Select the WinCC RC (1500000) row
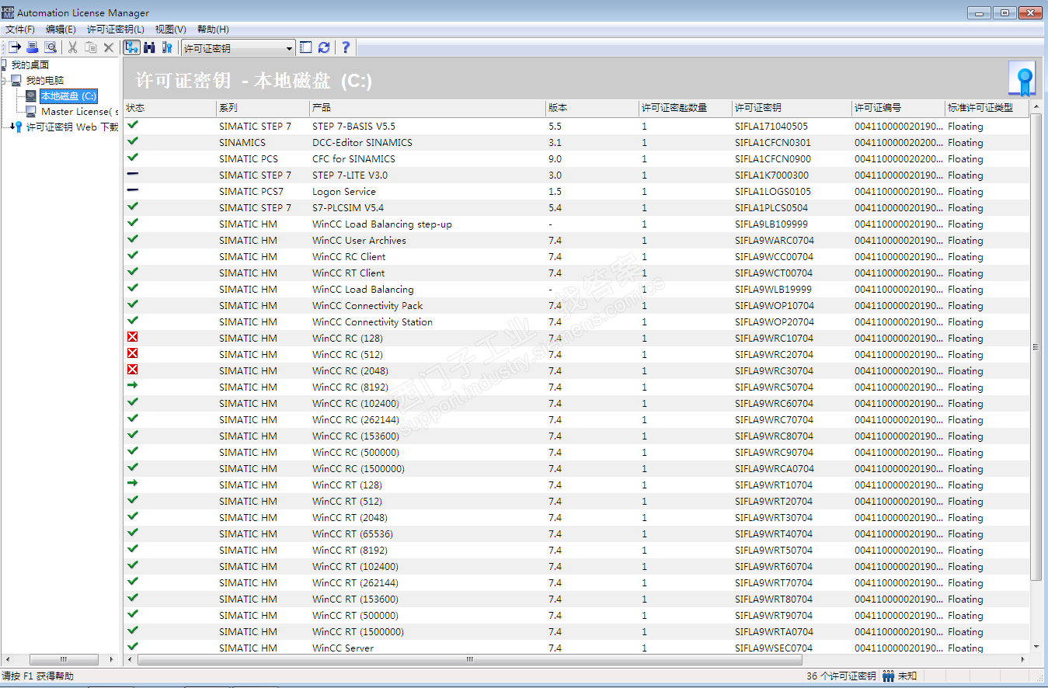Viewport: 1048px width, 688px height. [576, 468]
